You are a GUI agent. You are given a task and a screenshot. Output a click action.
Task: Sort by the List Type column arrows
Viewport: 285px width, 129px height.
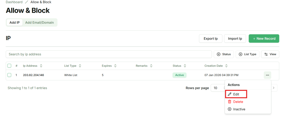(80, 66)
